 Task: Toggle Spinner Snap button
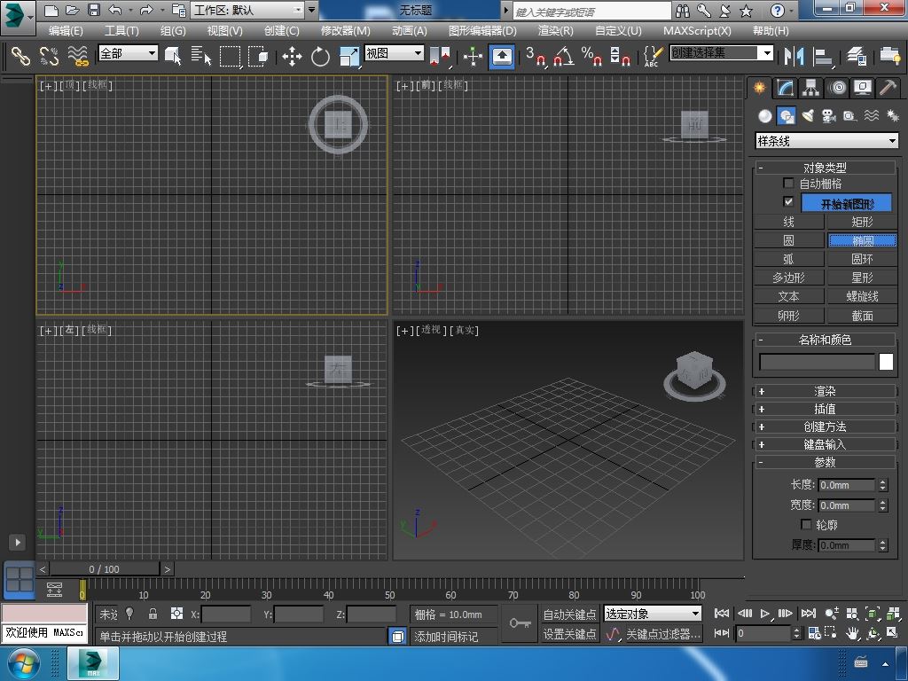click(620, 56)
